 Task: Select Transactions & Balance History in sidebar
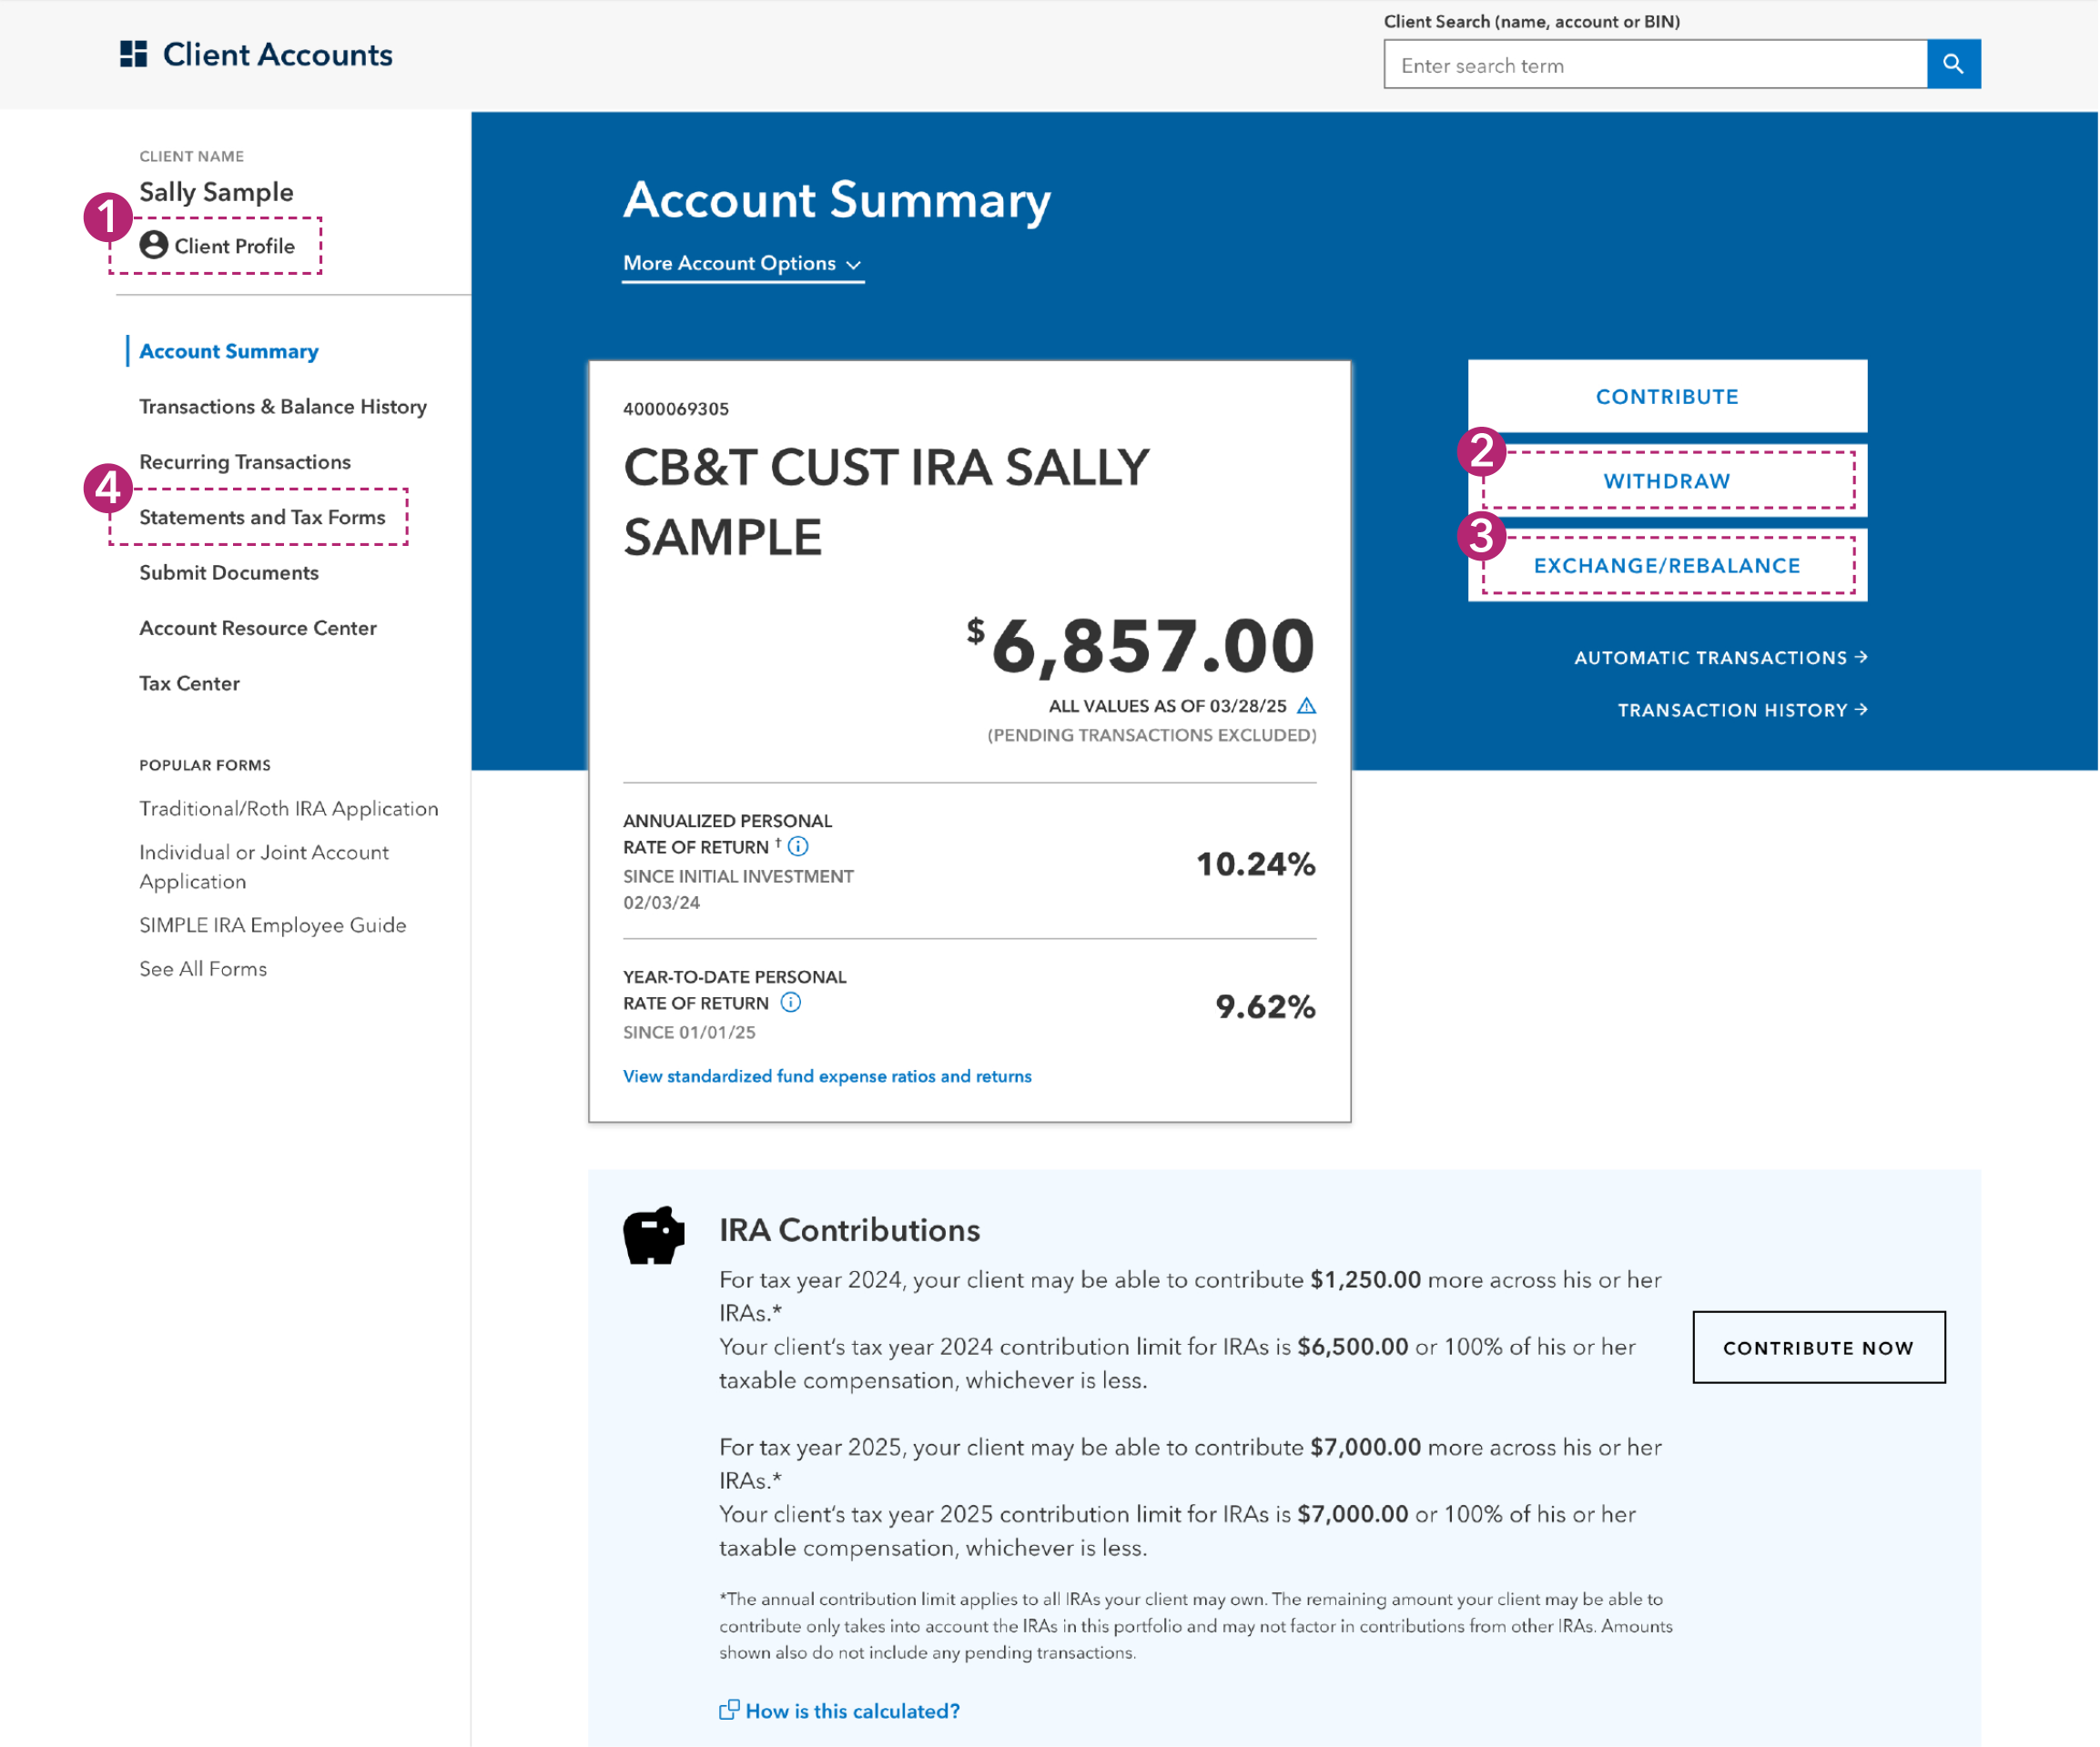pos(283,407)
